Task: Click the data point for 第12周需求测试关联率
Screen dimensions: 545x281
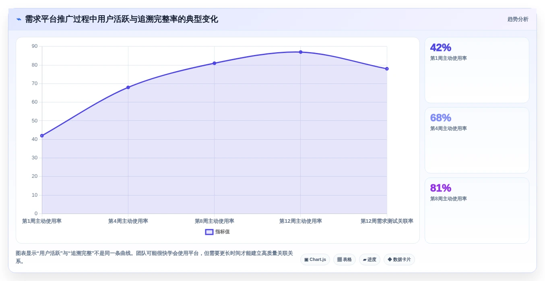Action: pos(387,69)
